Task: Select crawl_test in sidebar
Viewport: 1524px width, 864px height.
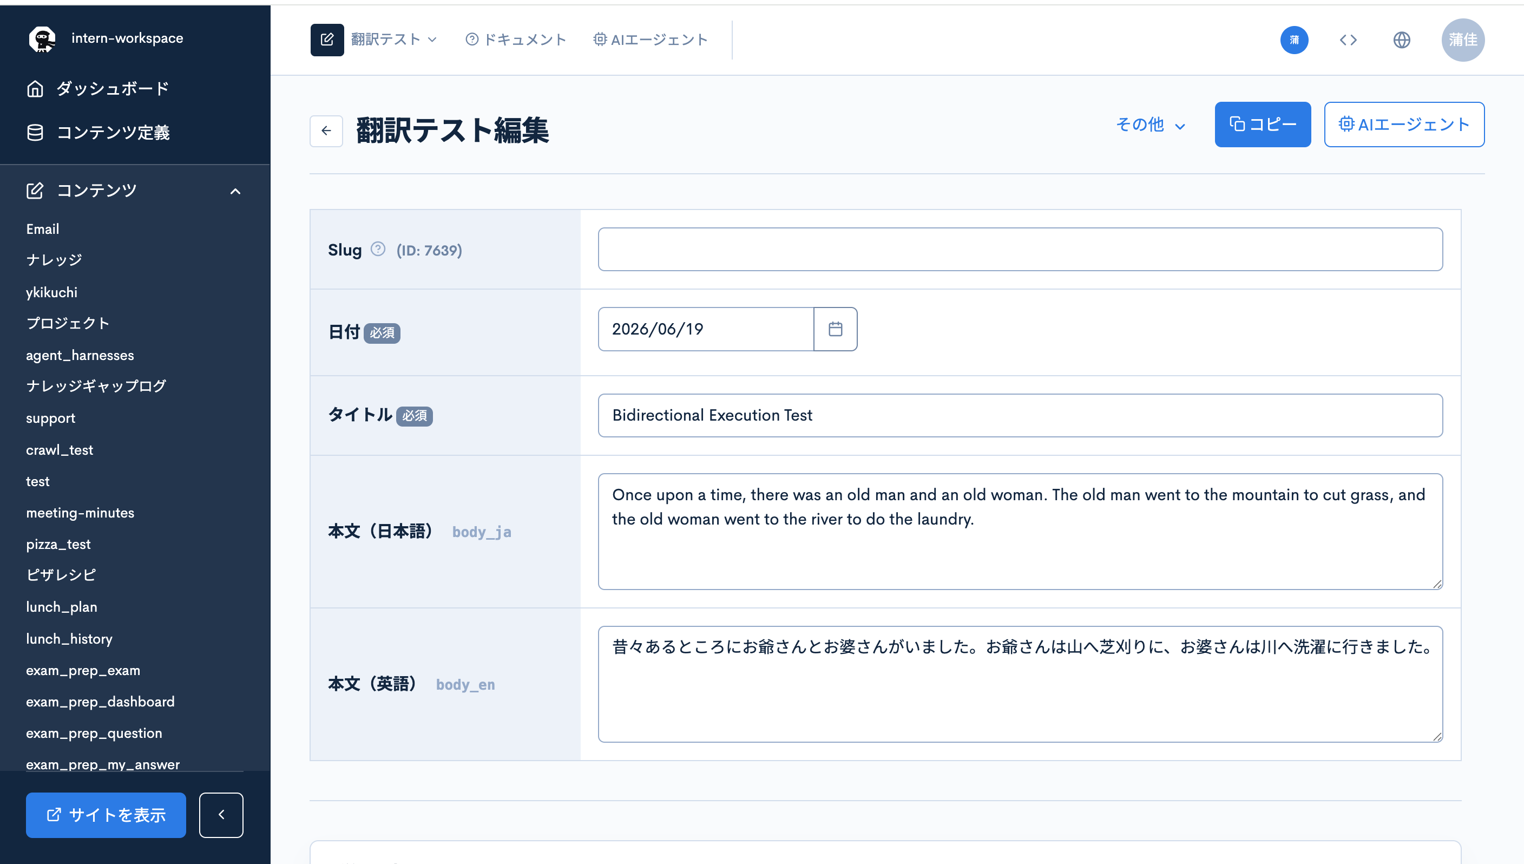Action: [60, 450]
